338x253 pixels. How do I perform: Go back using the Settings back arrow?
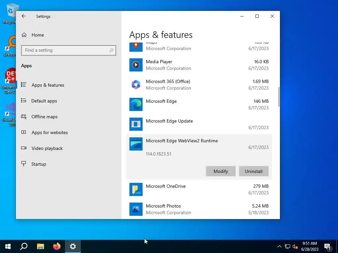click(24, 16)
